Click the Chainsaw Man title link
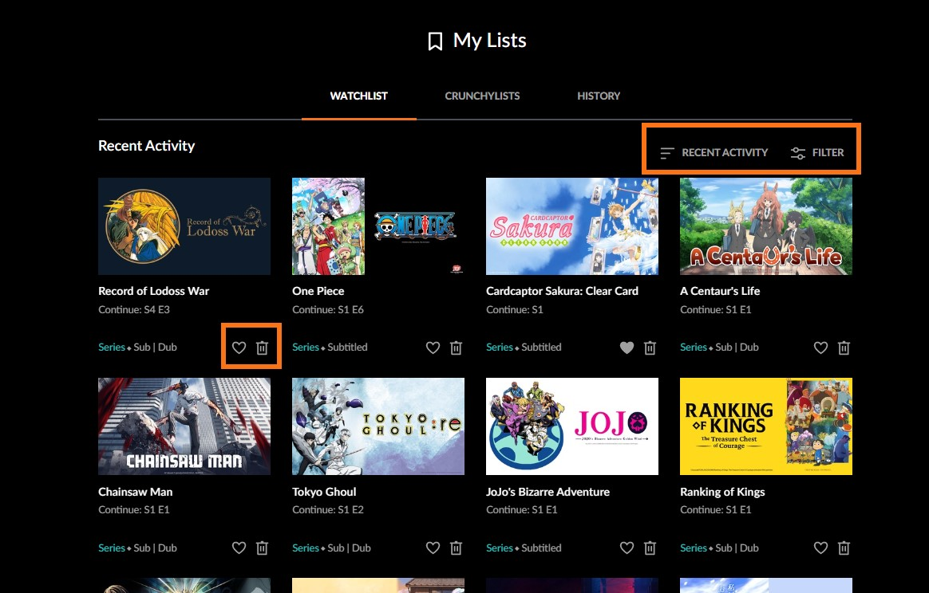The image size is (929, 593). tap(136, 492)
